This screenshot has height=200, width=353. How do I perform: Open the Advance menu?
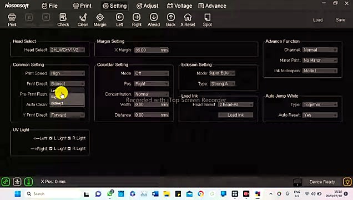coord(212,6)
